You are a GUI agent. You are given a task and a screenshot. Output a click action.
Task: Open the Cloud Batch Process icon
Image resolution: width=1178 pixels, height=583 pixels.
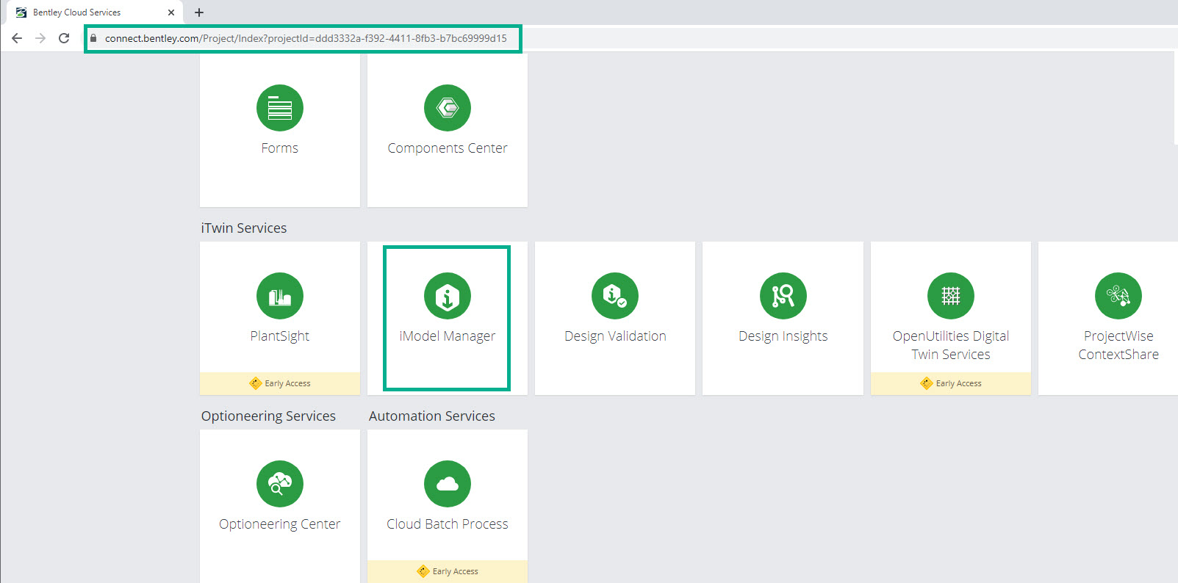448,484
